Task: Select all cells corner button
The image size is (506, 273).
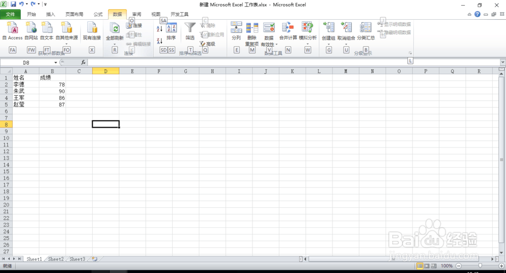Action: tap(6, 71)
